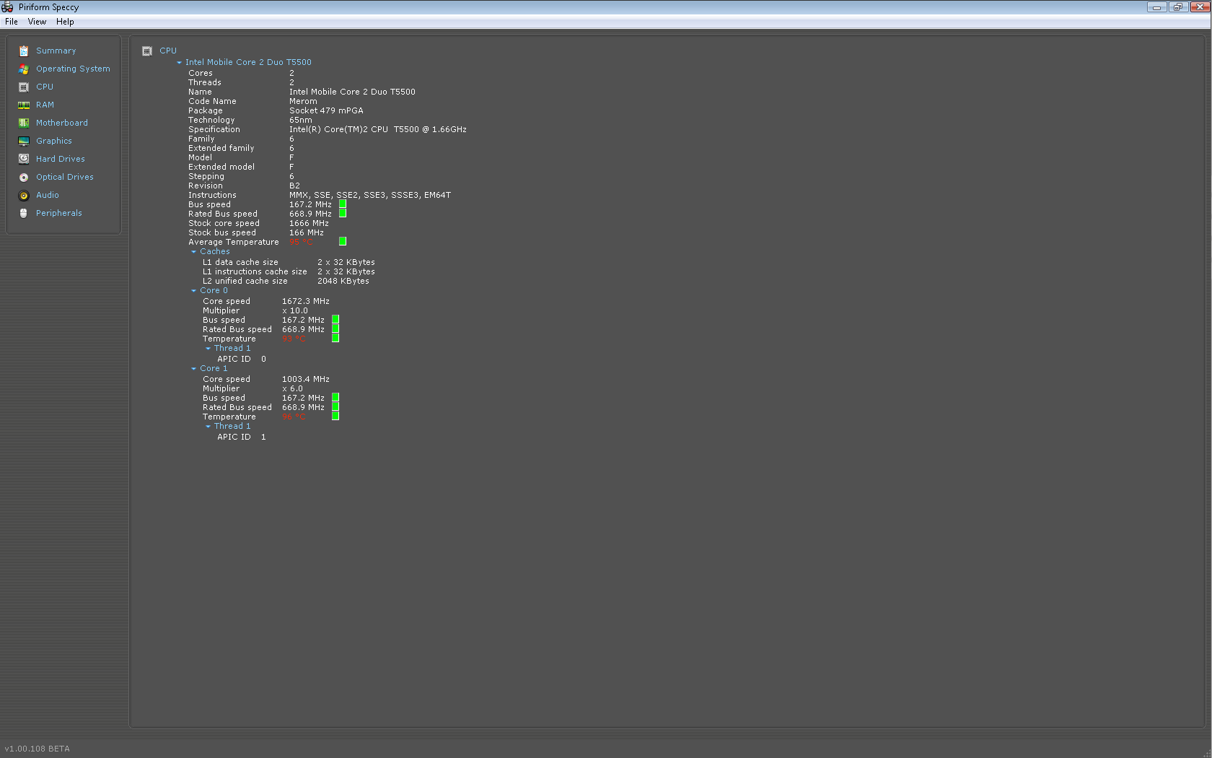This screenshot has height=758, width=1212.
Task: Click green graph icon beside Average Temperature
Action: tap(343, 241)
